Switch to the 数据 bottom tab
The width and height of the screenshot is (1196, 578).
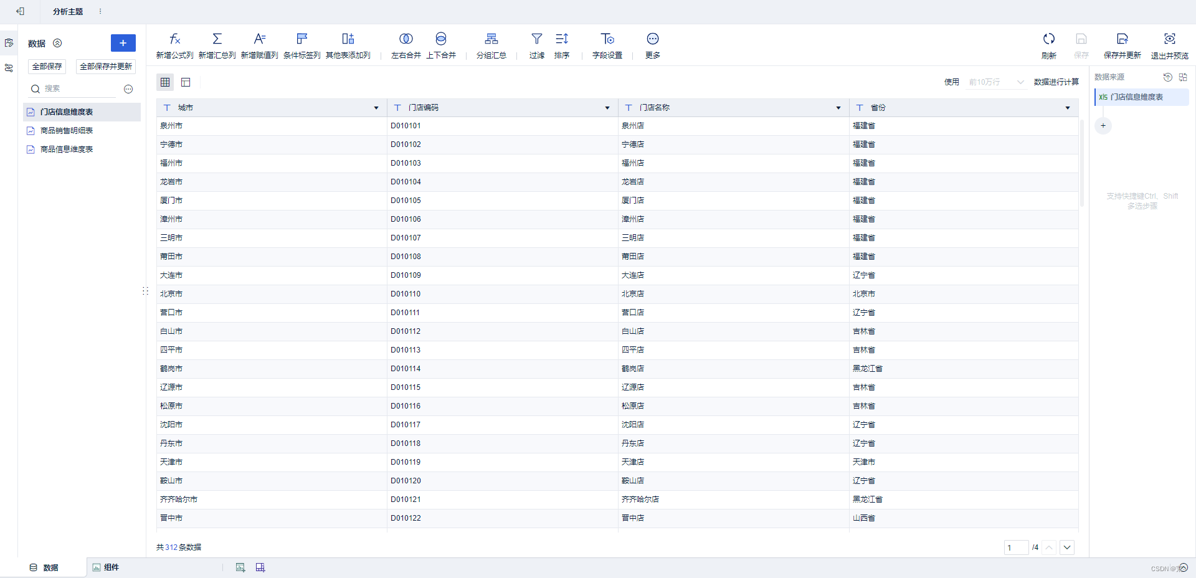(x=44, y=567)
